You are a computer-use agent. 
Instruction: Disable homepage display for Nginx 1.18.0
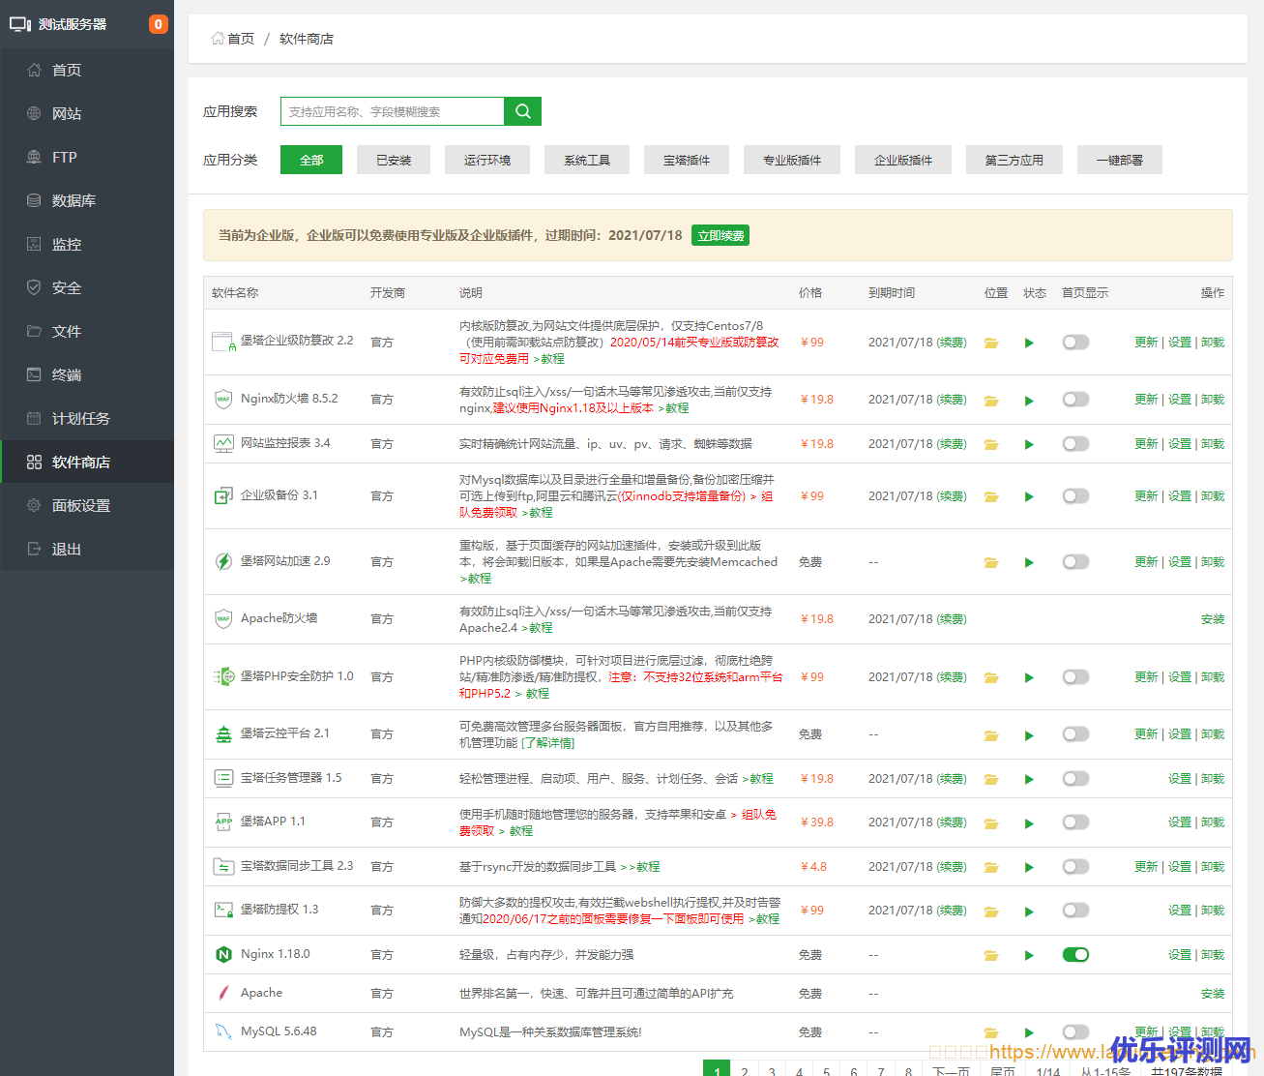1075,954
